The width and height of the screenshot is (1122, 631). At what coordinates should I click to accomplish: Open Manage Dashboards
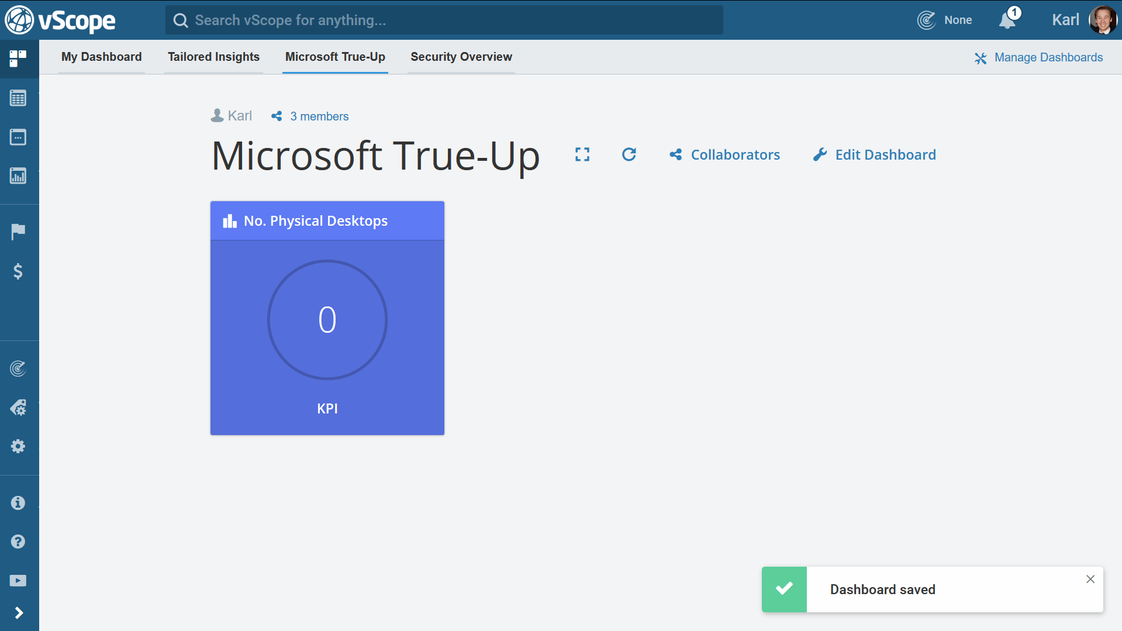(x=1039, y=57)
